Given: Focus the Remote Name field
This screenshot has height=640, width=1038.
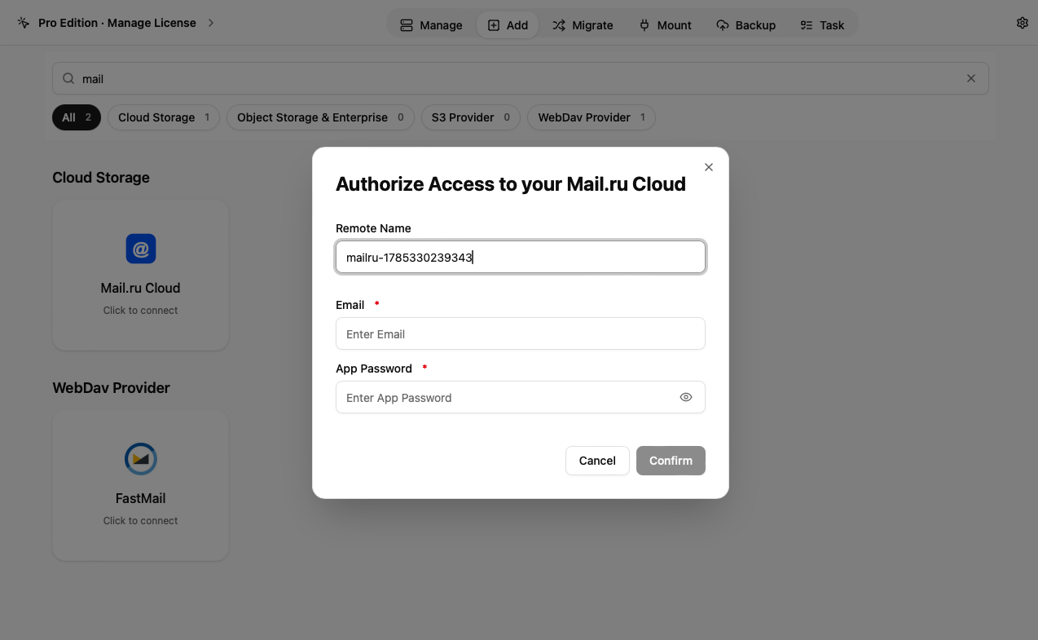Looking at the screenshot, I should click(x=521, y=257).
